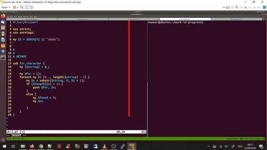Open Files from the Ubuntu dock
Screen dimensions: 267x150
(3, 28)
